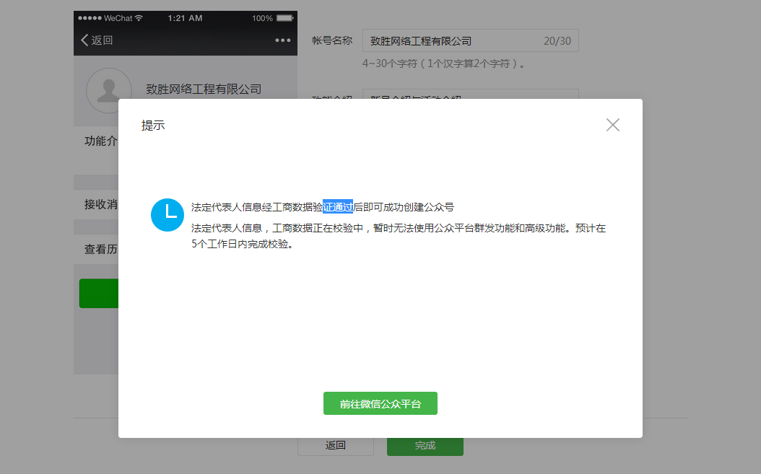Click the 帐号名称 label
The width and height of the screenshot is (761, 474).
(x=332, y=40)
